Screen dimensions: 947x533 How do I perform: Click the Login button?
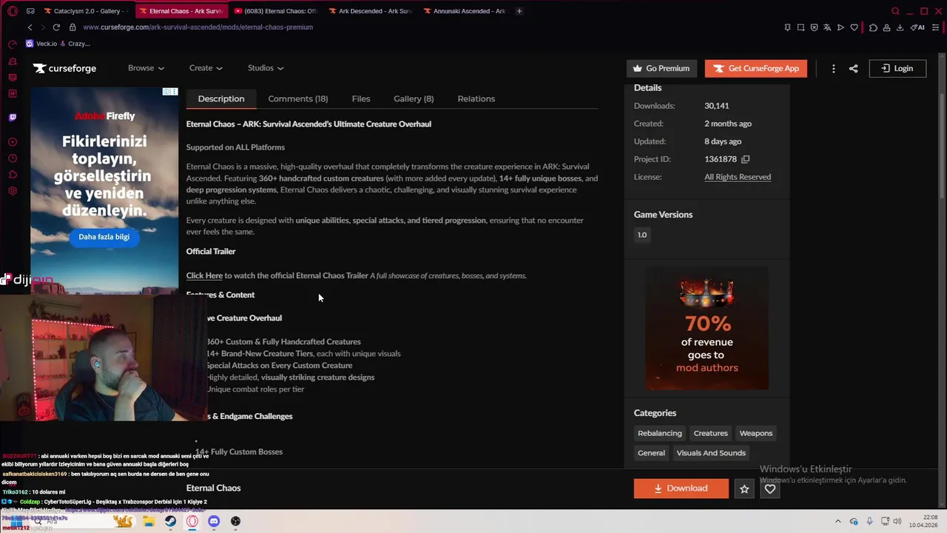pos(897,68)
